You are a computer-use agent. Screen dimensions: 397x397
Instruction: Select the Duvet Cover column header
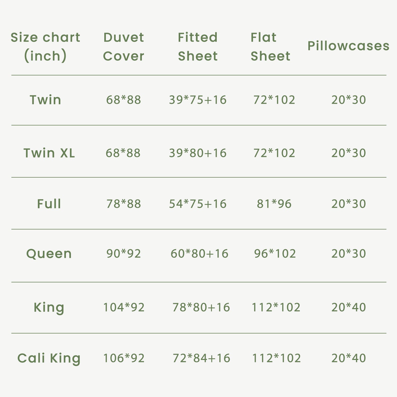(124, 47)
